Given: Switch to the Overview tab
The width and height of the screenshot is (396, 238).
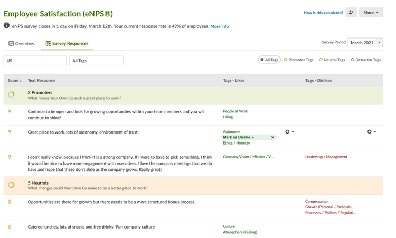Looking at the screenshot, I should click(x=22, y=44).
